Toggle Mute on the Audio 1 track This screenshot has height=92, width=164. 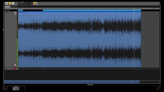point(15,14)
